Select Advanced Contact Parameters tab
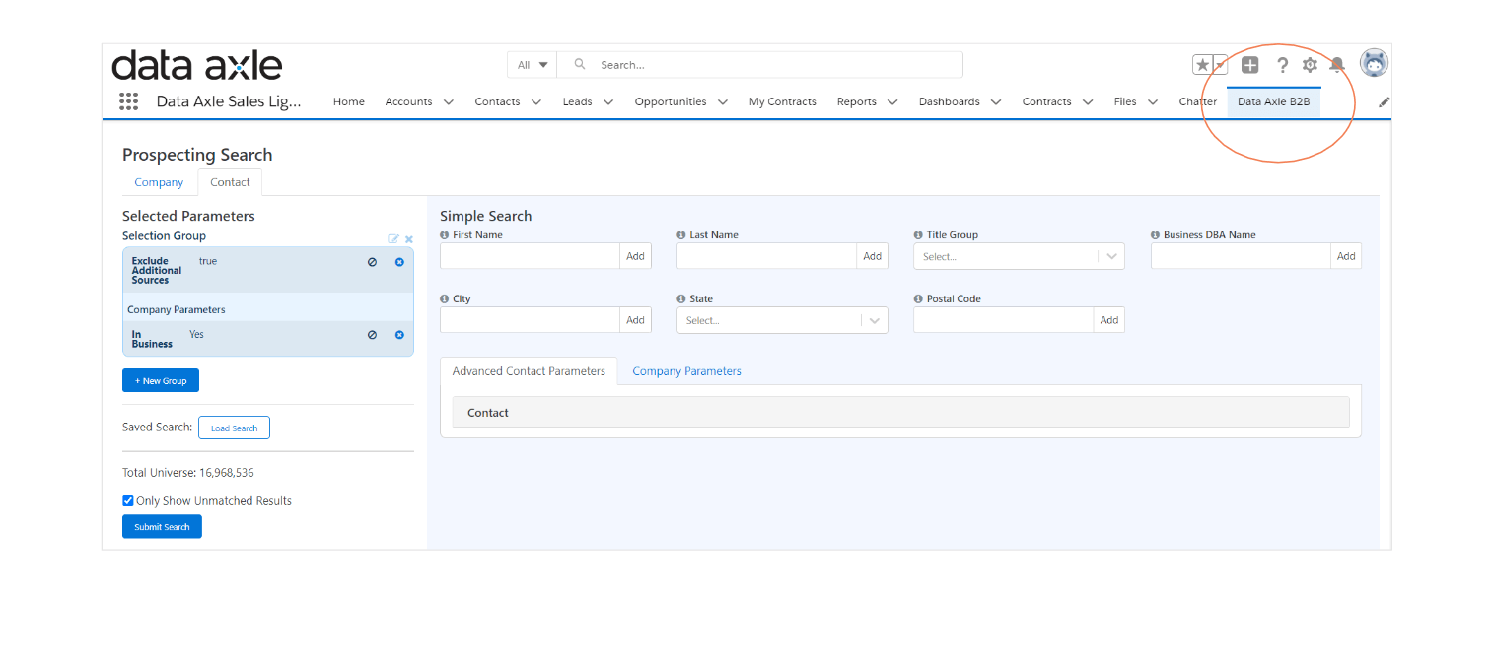The height and width of the screenshot is (659, 1493). tap(529, 371)
